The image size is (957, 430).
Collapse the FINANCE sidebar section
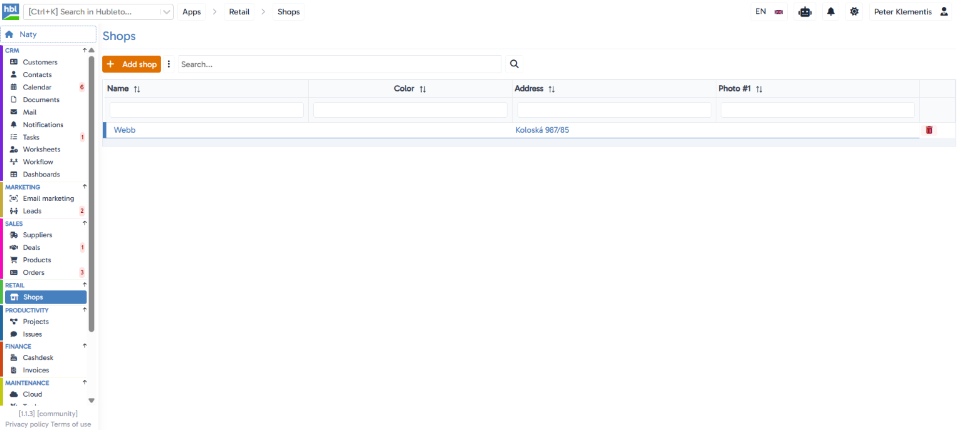(85, 346)
